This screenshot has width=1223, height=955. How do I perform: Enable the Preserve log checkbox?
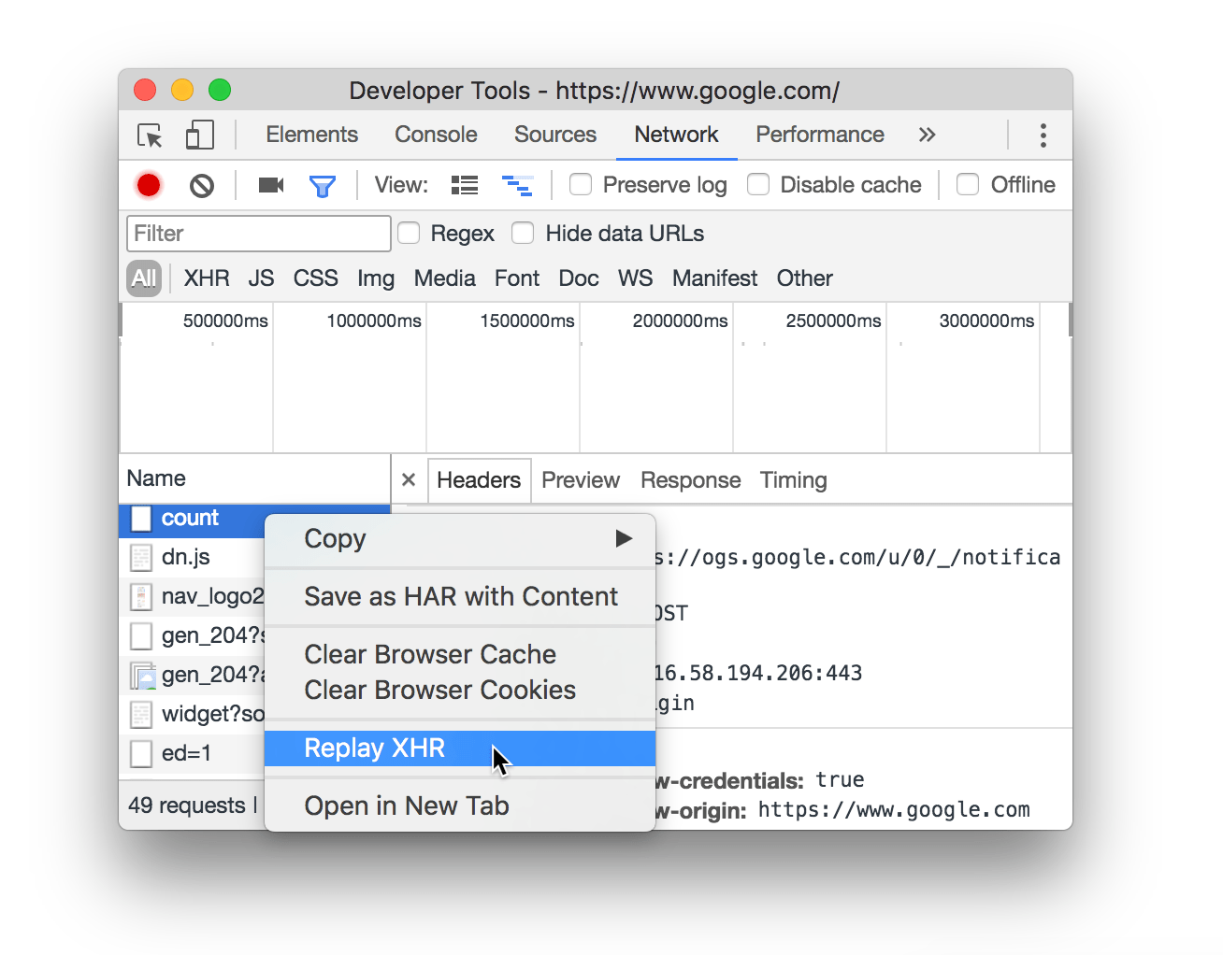[x=581, y=184]
